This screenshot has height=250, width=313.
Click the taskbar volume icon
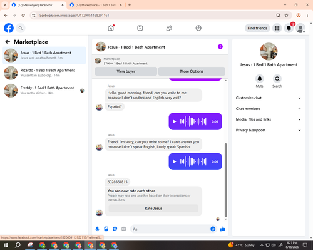tap(274, 245)
